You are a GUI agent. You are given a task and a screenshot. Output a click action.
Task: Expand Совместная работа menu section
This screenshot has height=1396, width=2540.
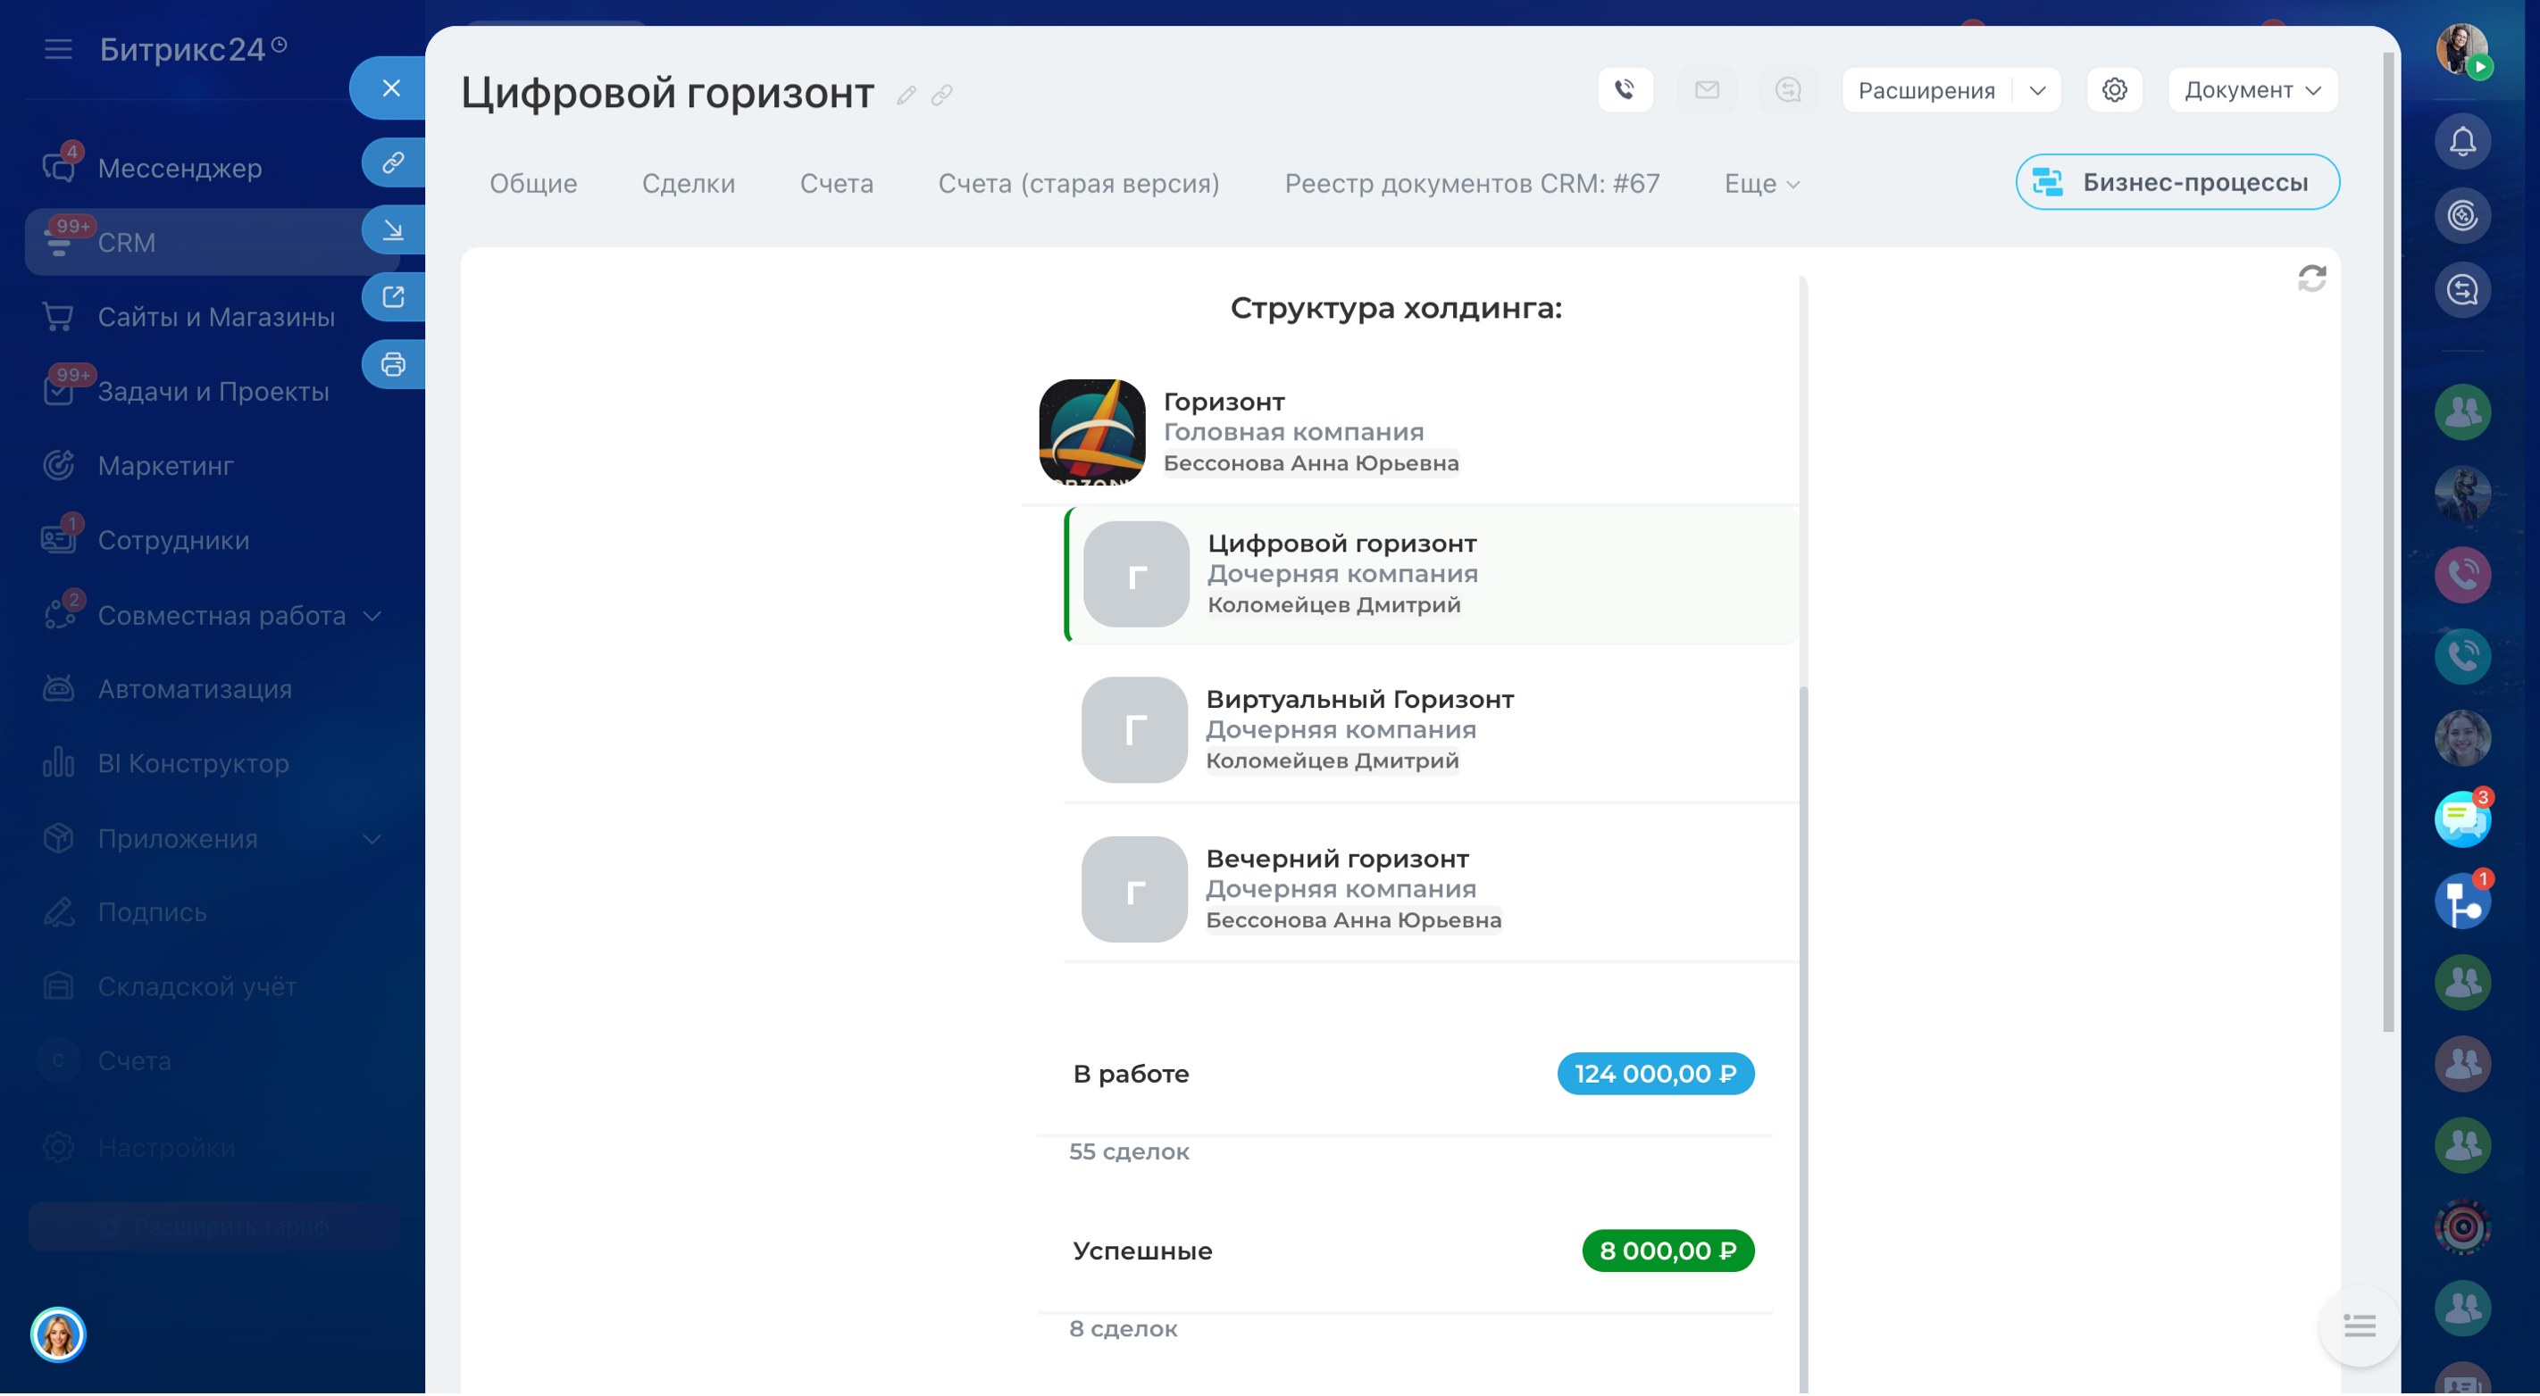[372, 616]
